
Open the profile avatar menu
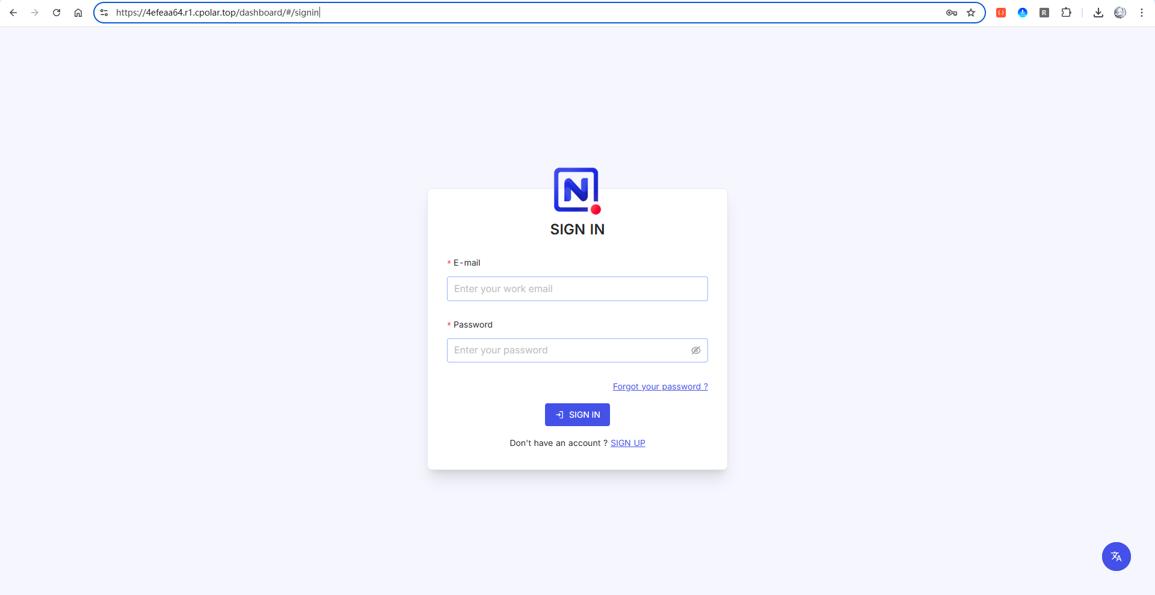click(x=1120, y=13)
